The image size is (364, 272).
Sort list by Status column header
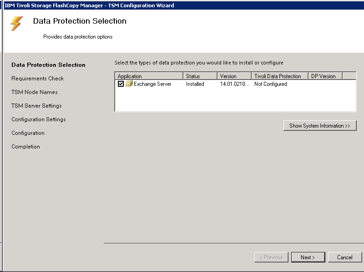click(x=200, y=76)
